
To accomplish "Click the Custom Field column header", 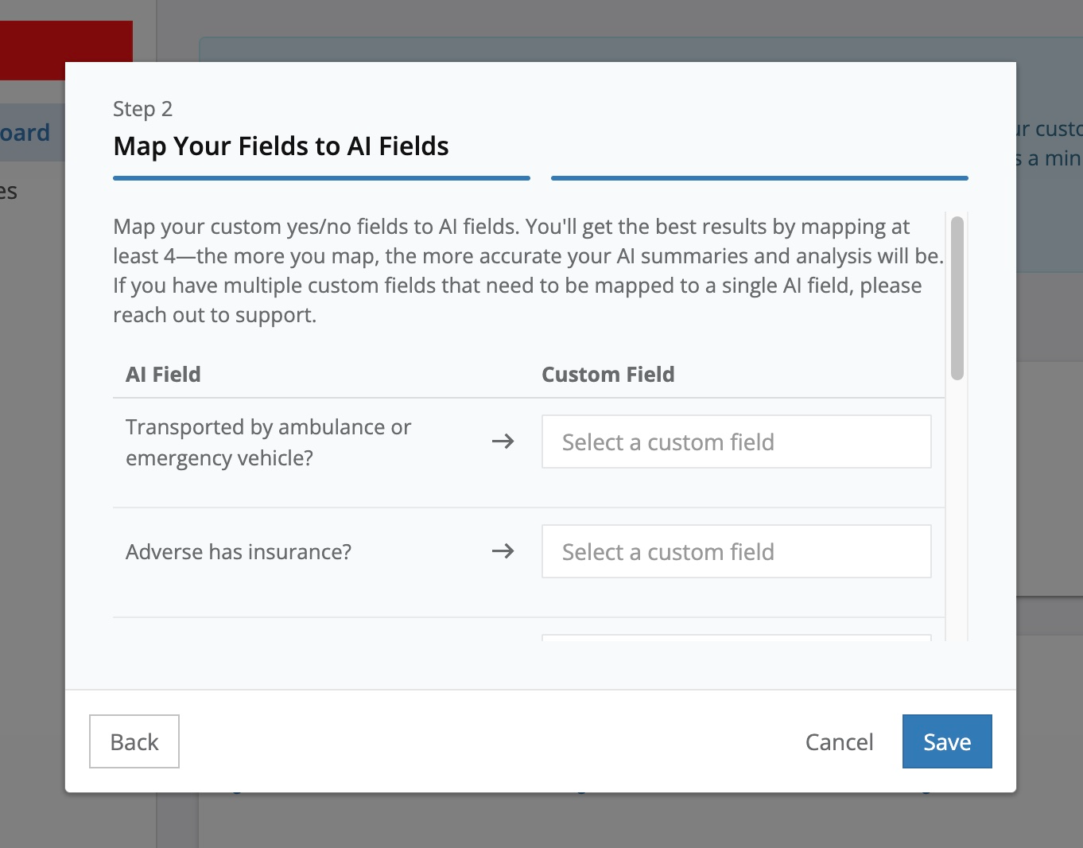I will pos(607,374).
